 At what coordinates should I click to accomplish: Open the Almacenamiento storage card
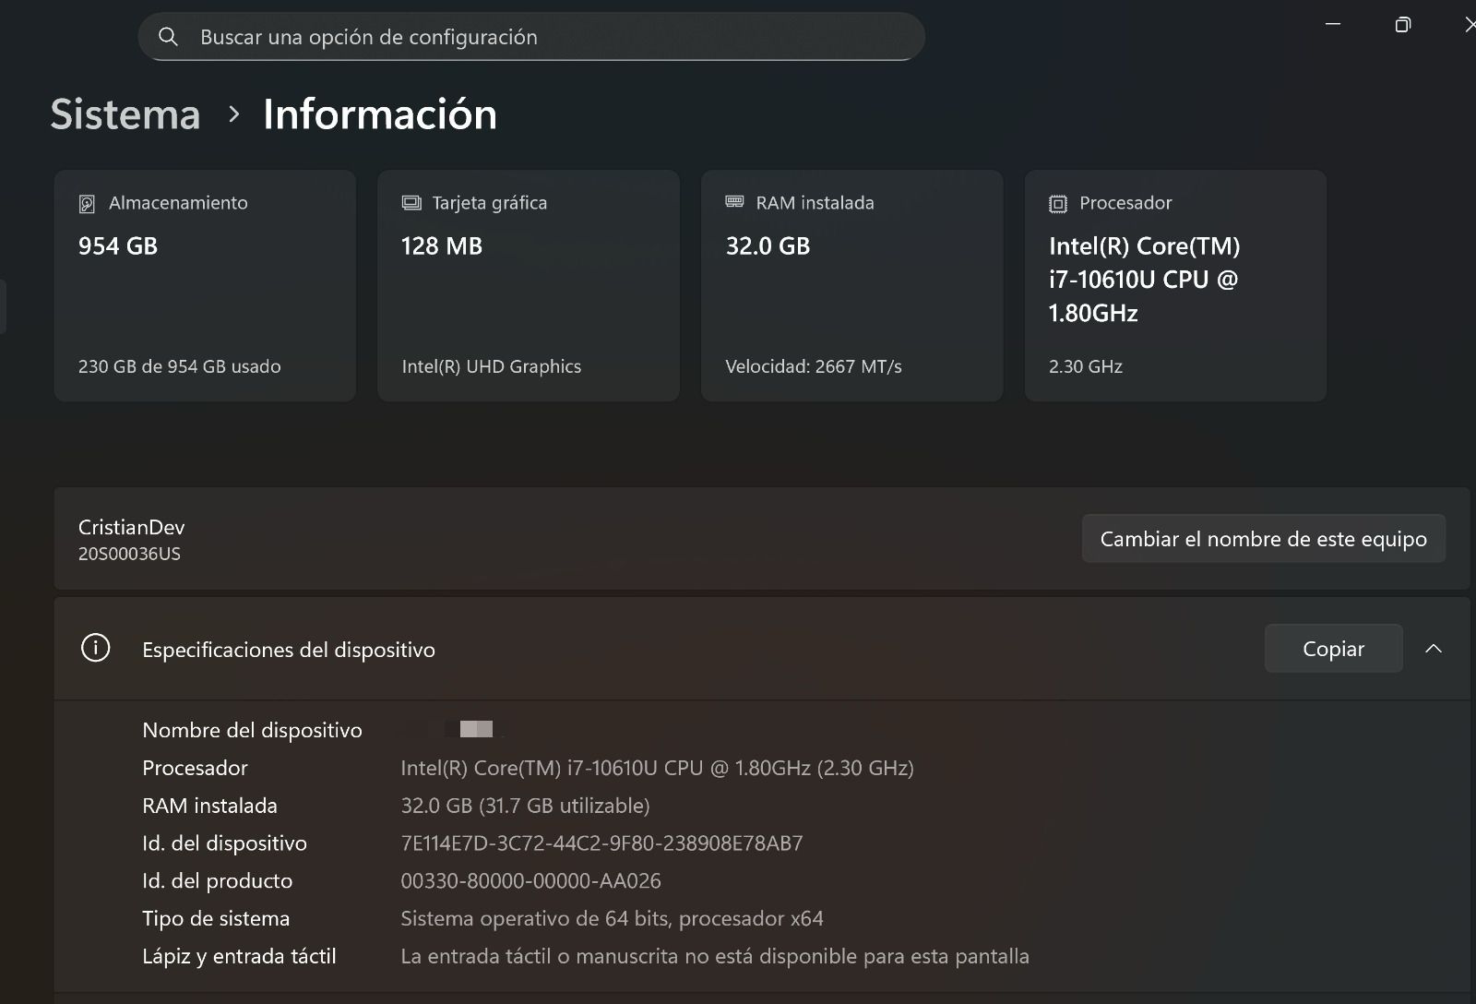coord(204,286)
